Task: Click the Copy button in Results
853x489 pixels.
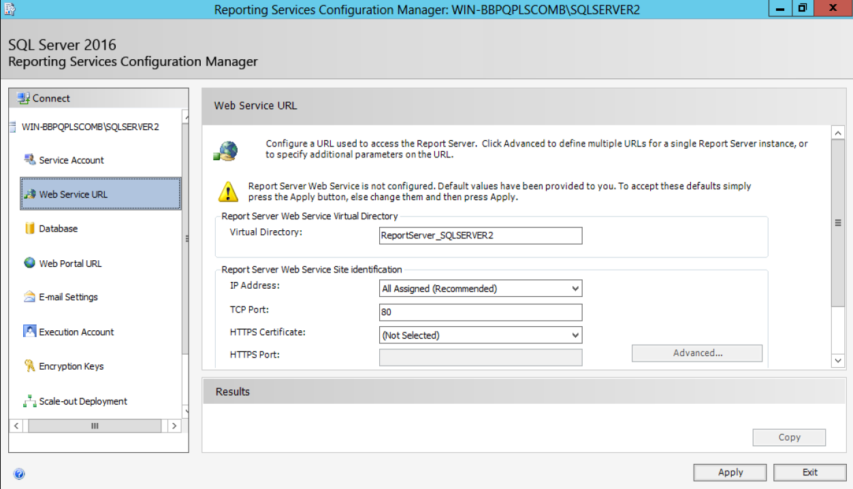Action: (789, 437)
